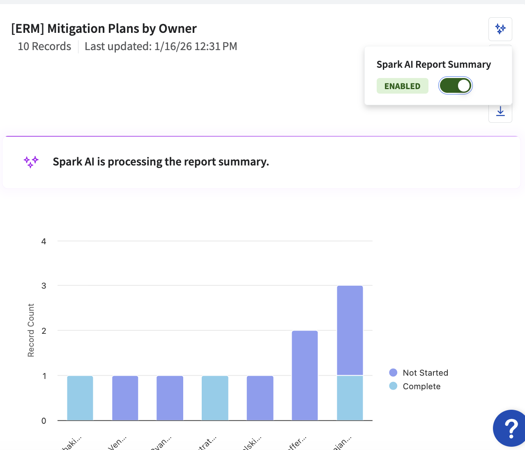
Task: Click the Complete legend color dot
Action: 393,386
